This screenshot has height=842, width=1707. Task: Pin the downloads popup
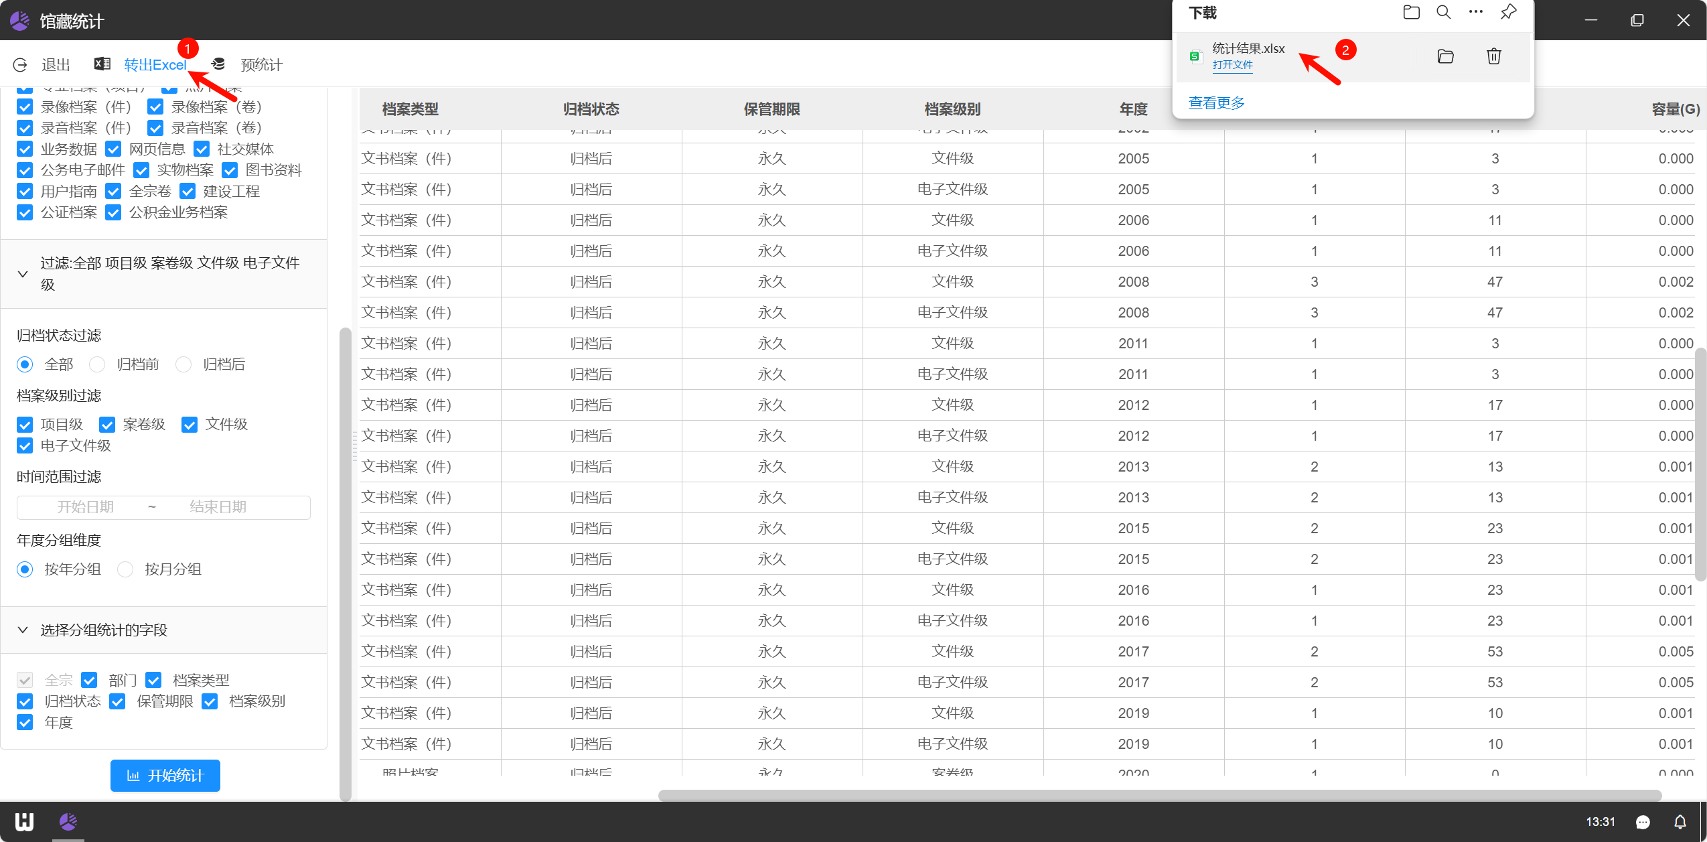tap(1508, 12)
